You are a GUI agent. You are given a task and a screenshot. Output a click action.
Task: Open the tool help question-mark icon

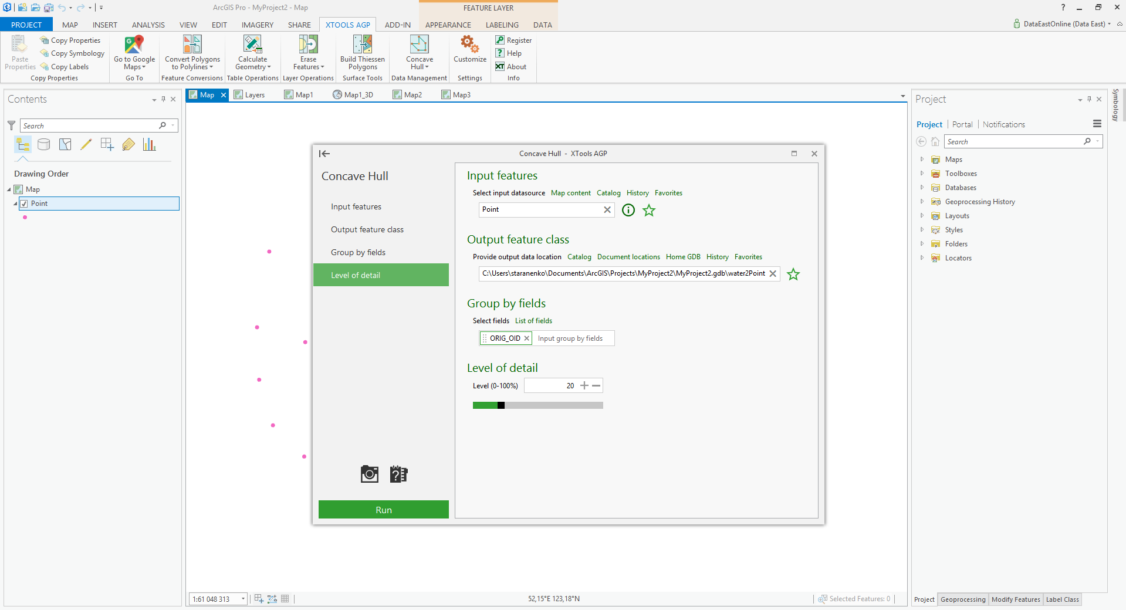(399, 474)
